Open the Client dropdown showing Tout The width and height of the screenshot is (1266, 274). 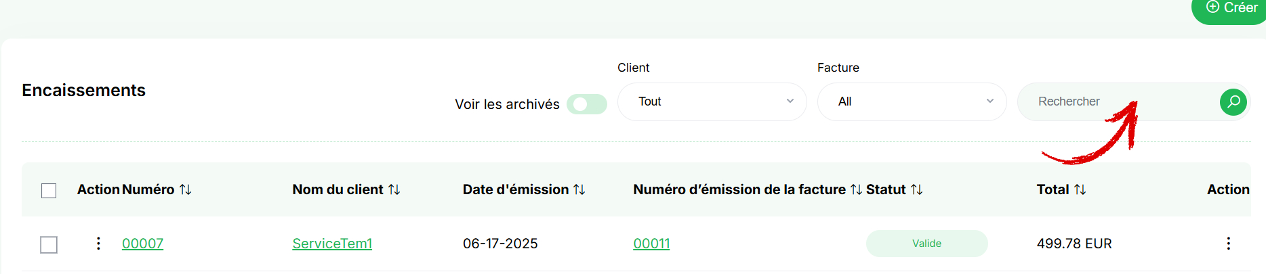tap(712, 101)
